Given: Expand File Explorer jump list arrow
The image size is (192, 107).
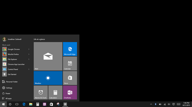Looking at the screenshot, I should (x=29, y=59).
